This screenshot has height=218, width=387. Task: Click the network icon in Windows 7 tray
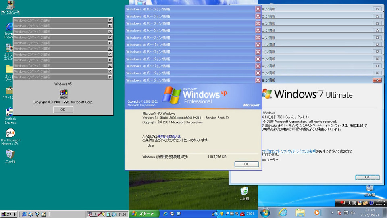(346, 213)
